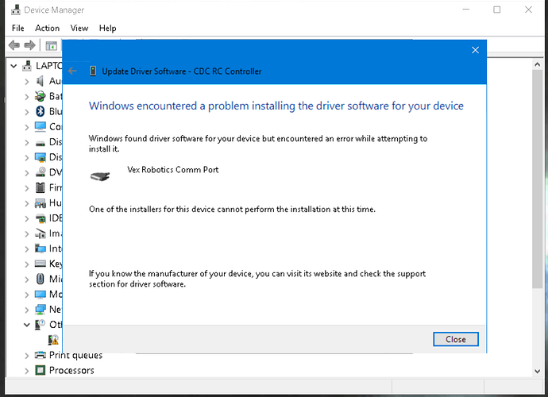
Task: Select the Network adapters icon
Action: coord(41,310)
